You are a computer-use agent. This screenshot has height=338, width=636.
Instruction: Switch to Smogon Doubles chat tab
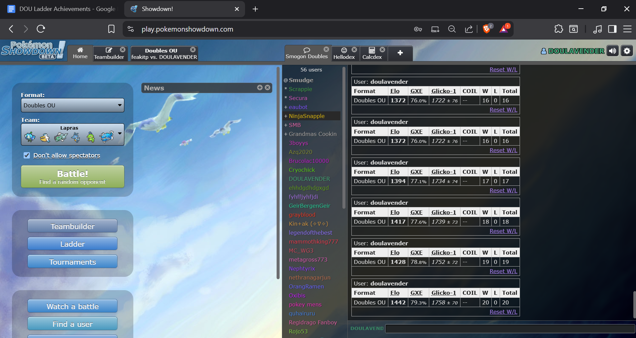[307, 53]
